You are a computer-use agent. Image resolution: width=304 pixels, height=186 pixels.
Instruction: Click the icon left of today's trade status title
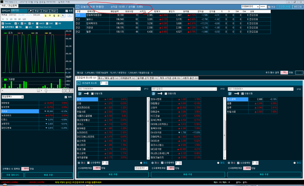pyautogui.click(x=77, y=7)
